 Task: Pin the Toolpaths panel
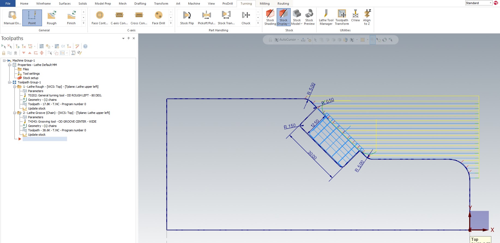pos(129,38)
